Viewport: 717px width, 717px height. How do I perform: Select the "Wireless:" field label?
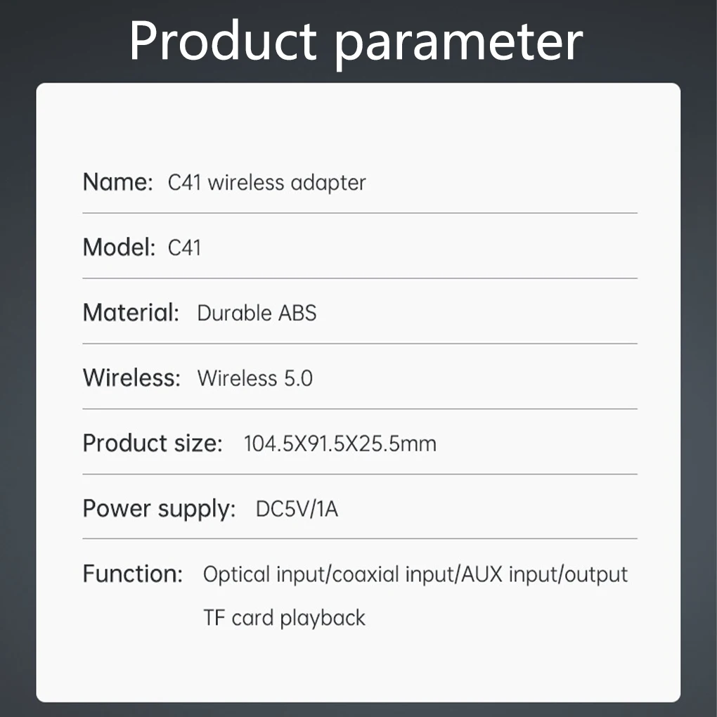[131, 378]
